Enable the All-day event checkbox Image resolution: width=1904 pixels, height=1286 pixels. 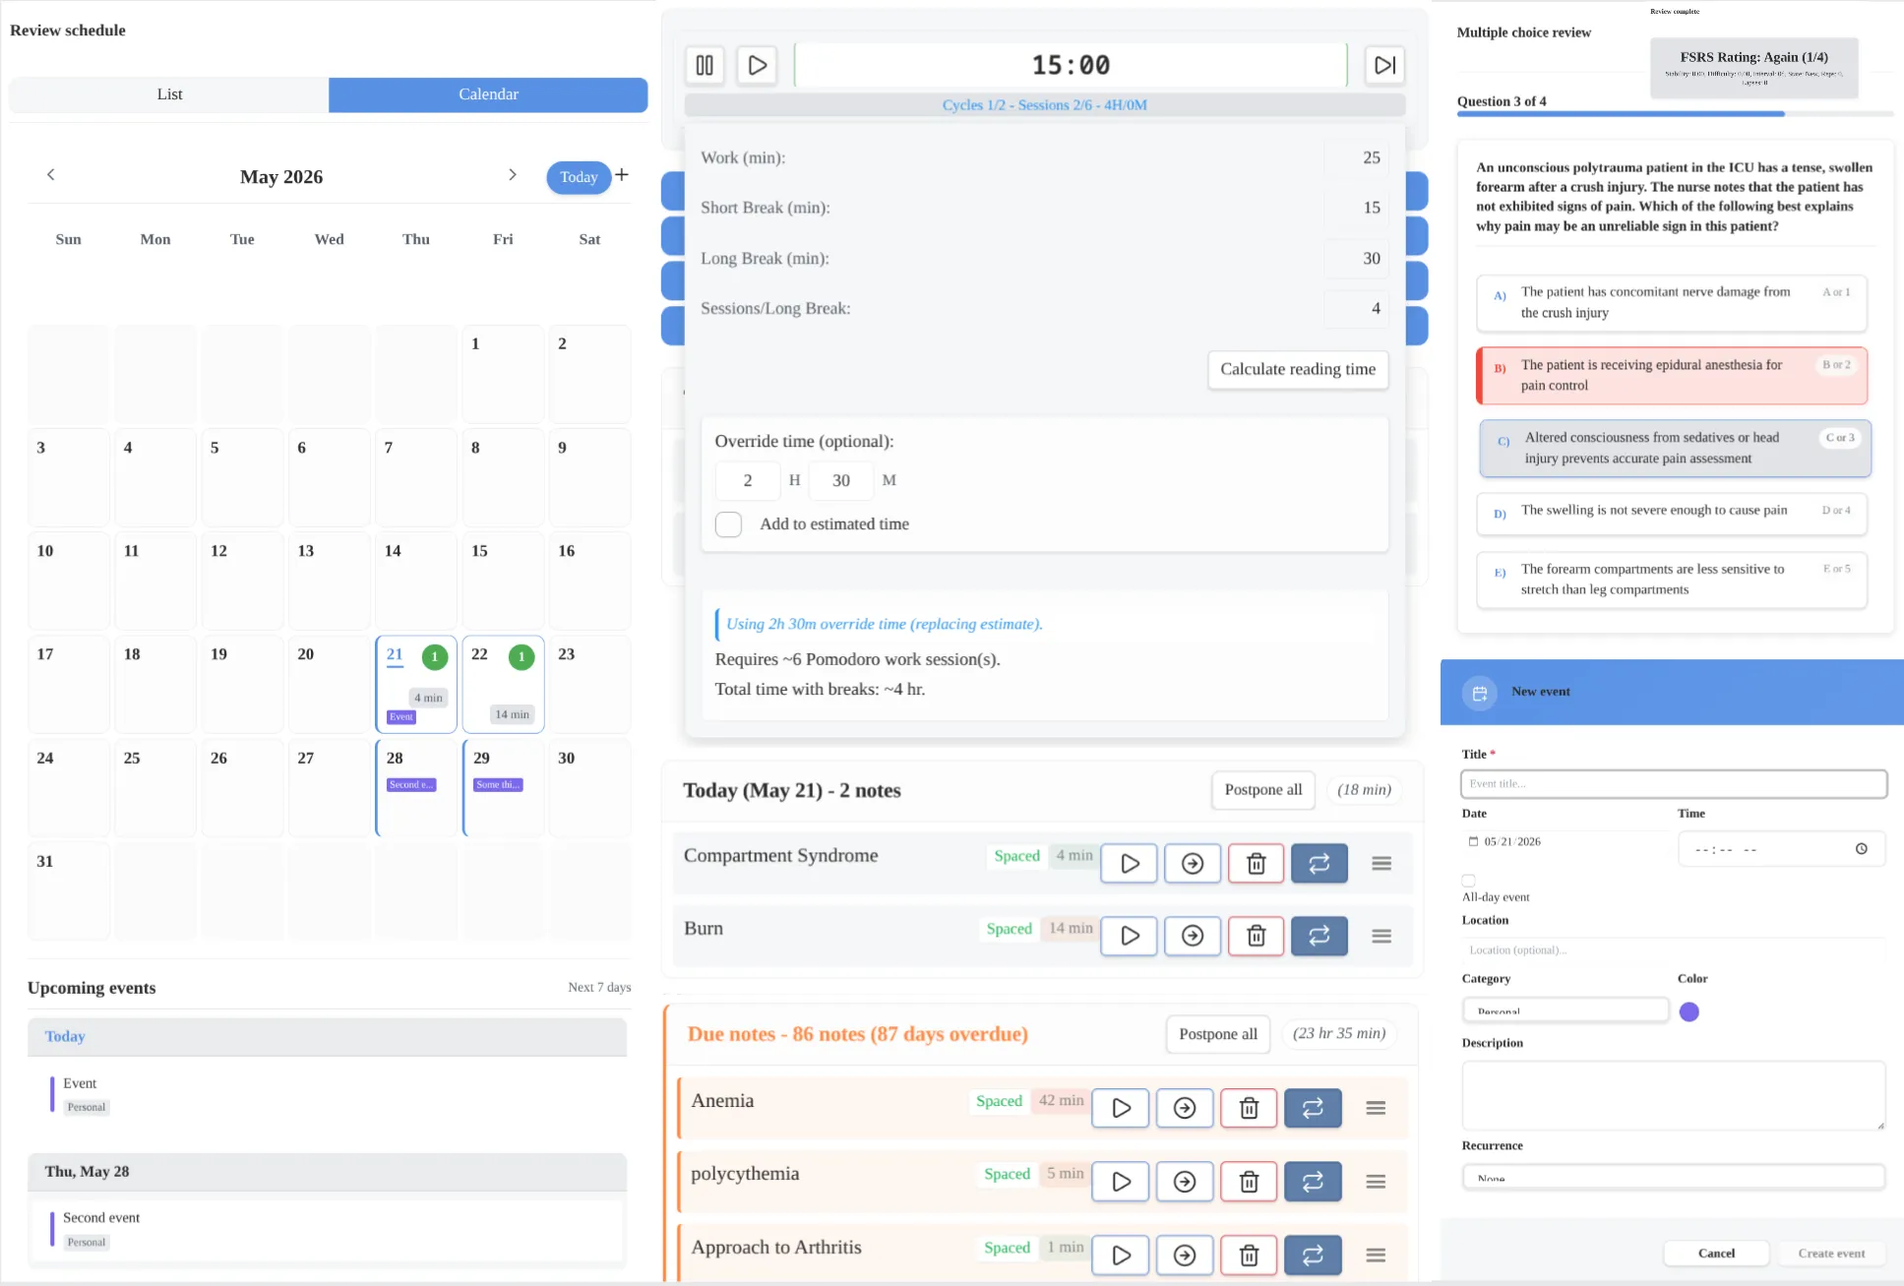[1468, 881]
